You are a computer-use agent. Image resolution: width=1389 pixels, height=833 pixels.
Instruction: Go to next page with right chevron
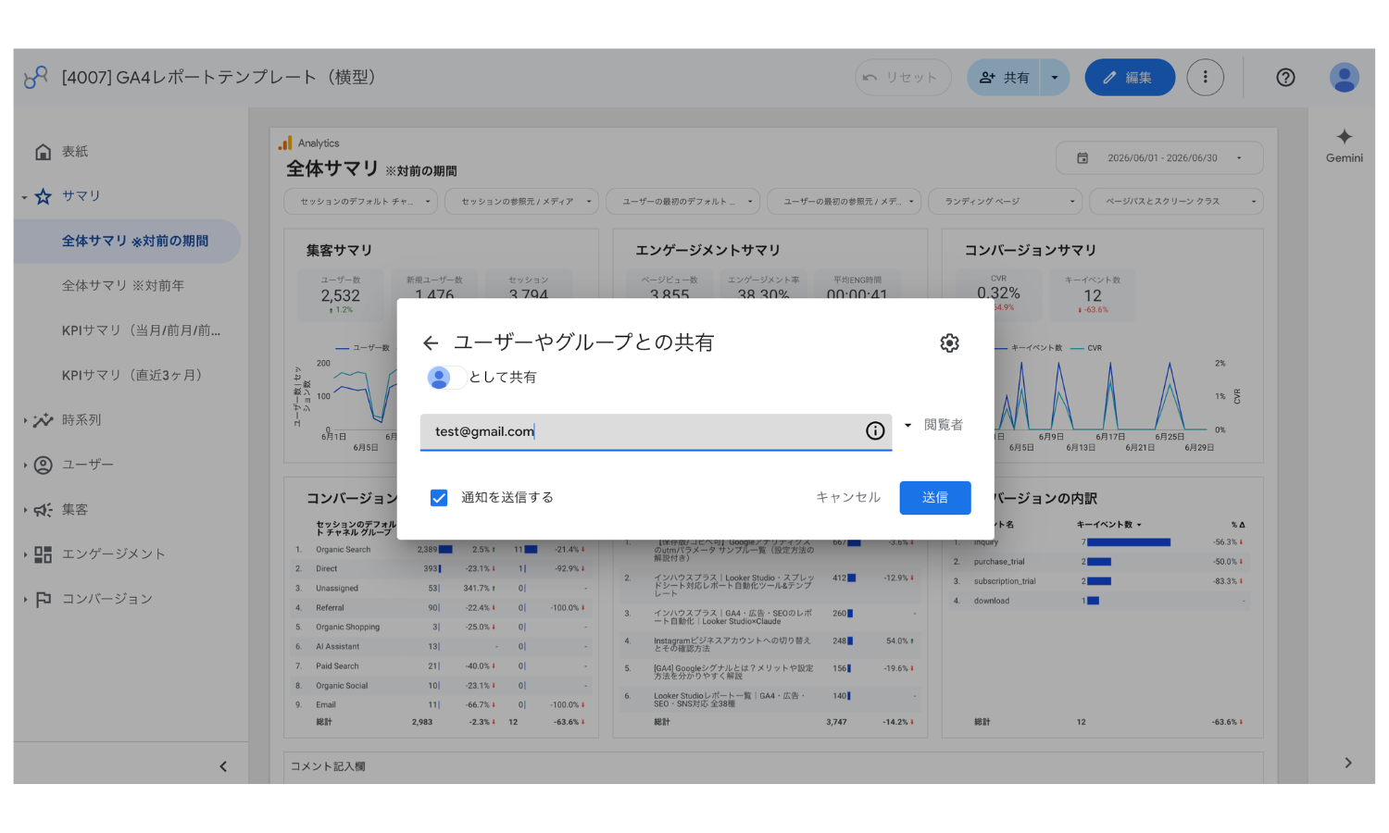coord(1347,763)
